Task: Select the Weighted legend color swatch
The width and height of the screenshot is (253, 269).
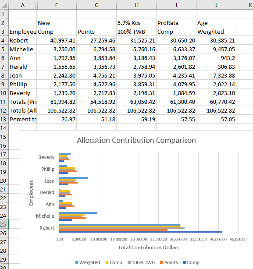Action: point(77,263)
